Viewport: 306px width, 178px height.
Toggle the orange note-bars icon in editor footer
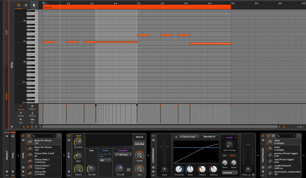[x=28, y=127]
